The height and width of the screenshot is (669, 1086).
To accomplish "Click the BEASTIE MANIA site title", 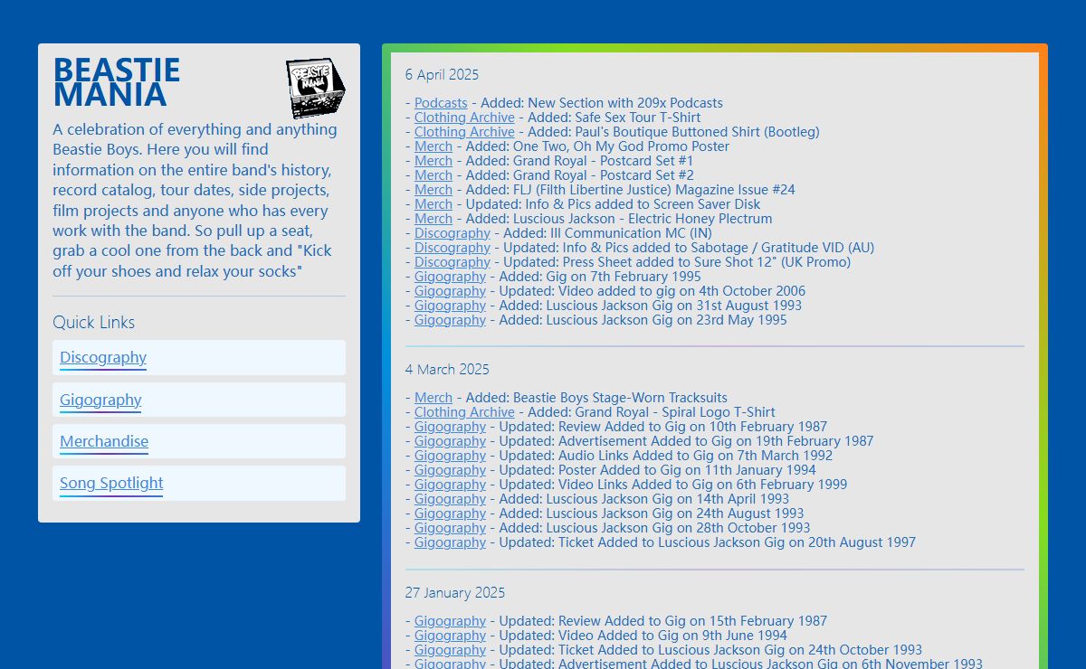I will pos(117,82).
